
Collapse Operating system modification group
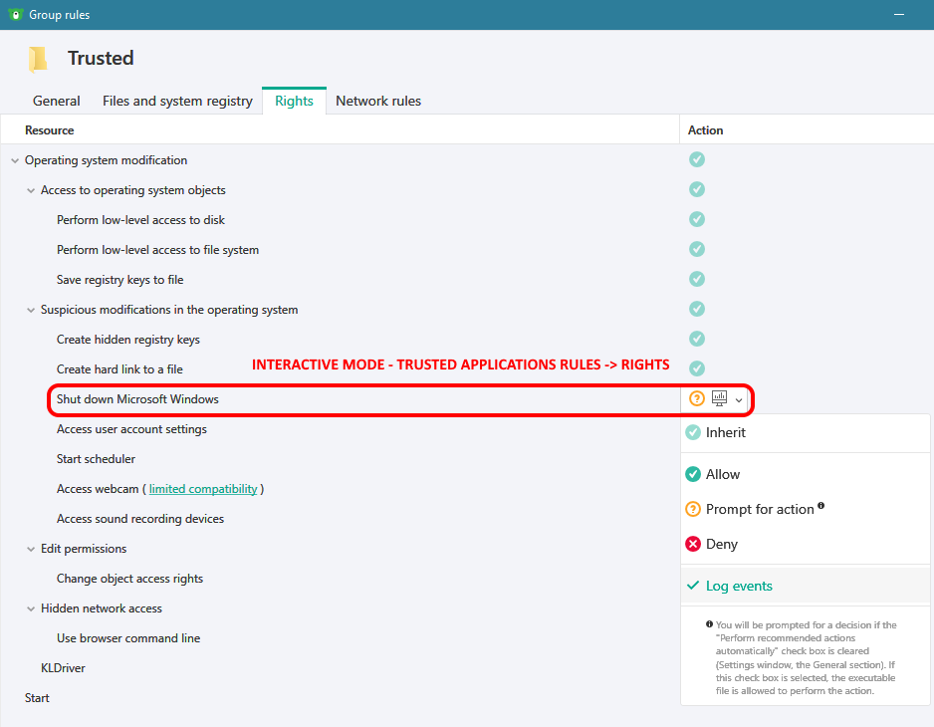click(x=15, y=161)
